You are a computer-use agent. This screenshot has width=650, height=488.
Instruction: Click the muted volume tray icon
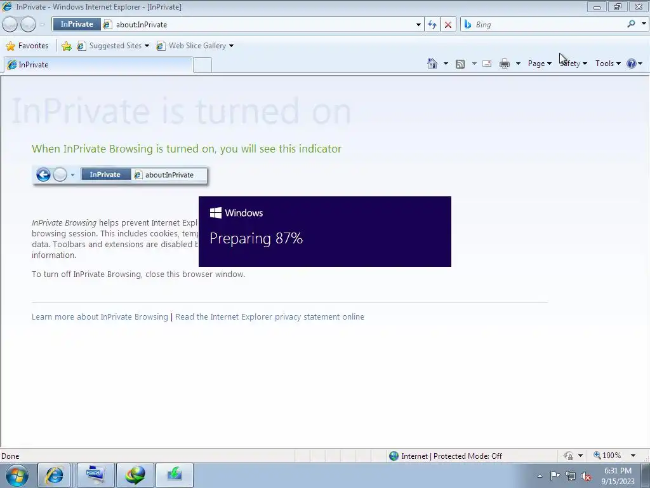586,476
